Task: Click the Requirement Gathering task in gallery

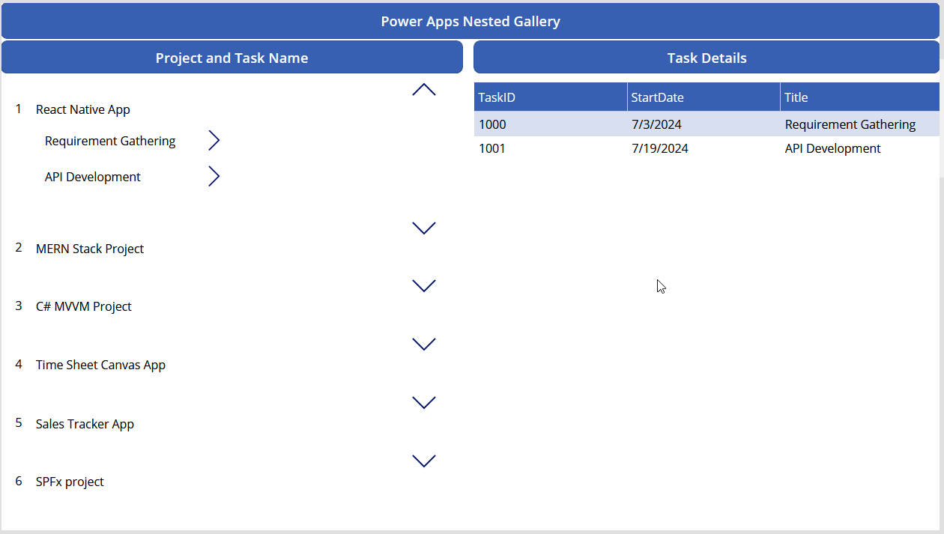Action: (x=110, y=141)
